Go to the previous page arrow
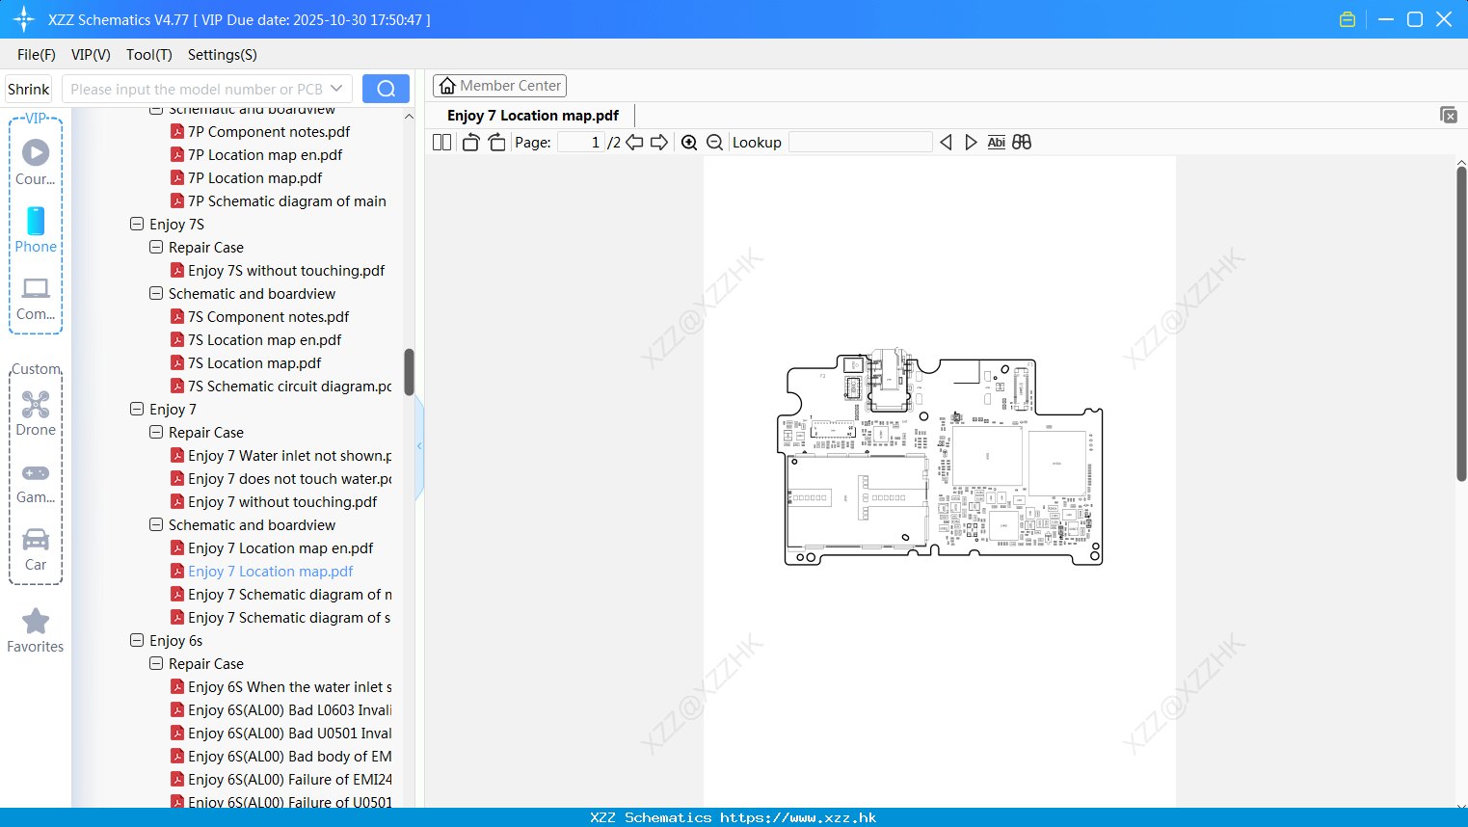The height and width of the screenshot is (827, 1468). pyautogui.click(x=634, y=143)
